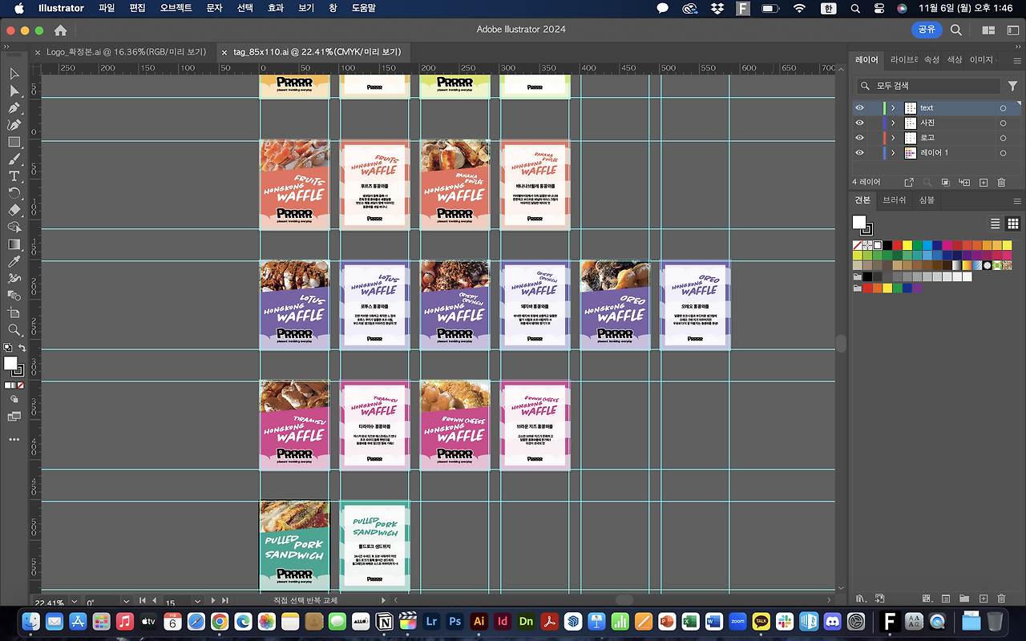Open swatch libraries menu icon at panel bottom
The image size is (1026, 641).
862,599
